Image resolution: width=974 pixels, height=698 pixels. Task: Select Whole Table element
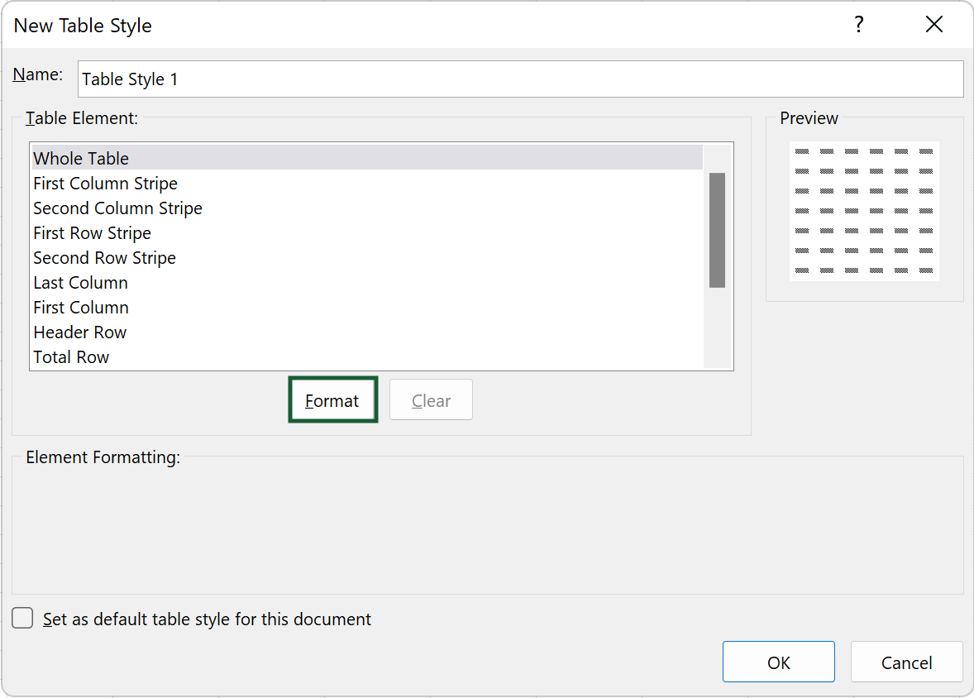click(81, 159)
